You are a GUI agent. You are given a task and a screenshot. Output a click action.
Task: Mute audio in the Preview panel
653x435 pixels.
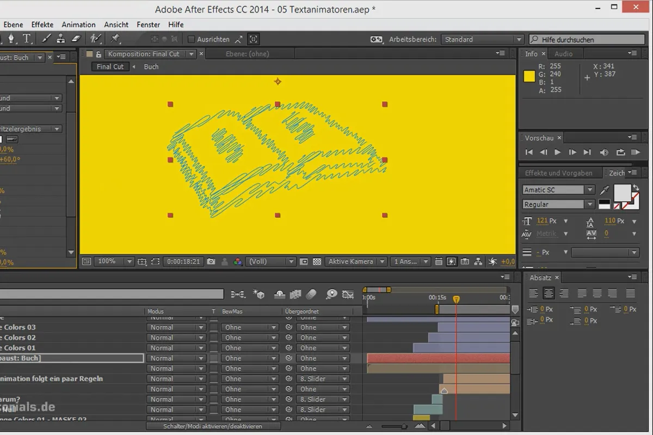[604, 153]
